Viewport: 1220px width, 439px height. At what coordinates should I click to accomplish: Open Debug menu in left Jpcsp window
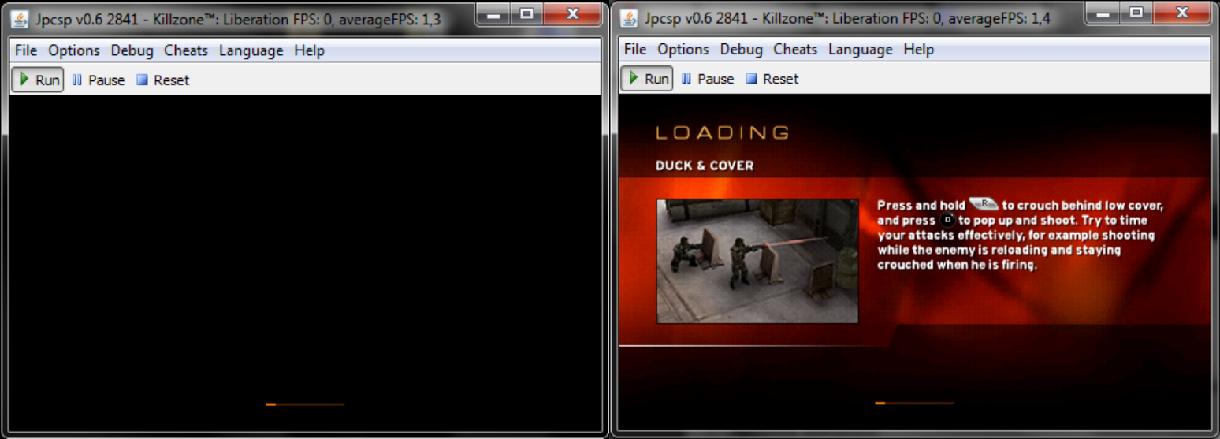point(132,50)
